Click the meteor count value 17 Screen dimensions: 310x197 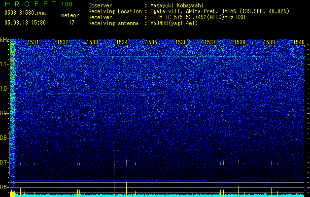(x=71, y=23)
